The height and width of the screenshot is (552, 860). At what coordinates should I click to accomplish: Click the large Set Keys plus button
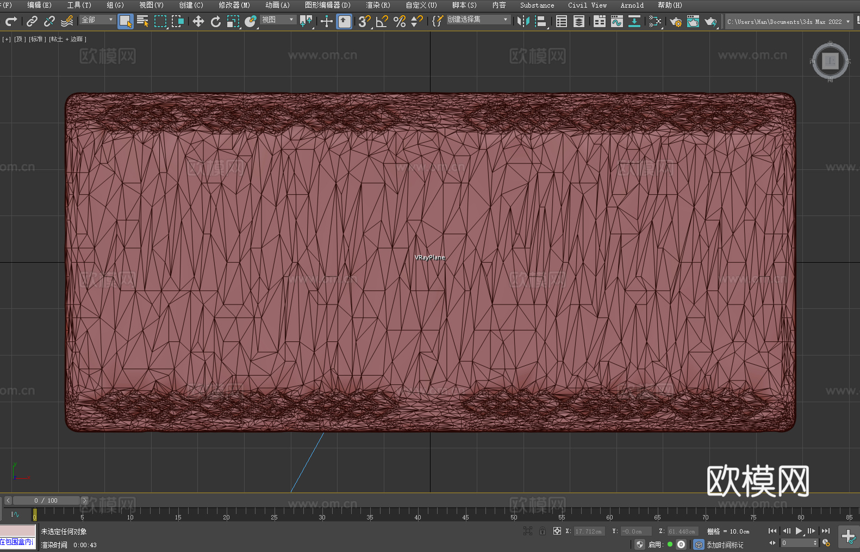[849, 537]
